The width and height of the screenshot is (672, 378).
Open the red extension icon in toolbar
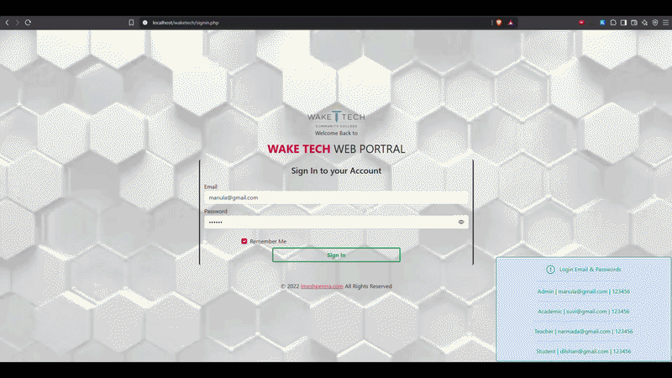(x=581, y=23)
